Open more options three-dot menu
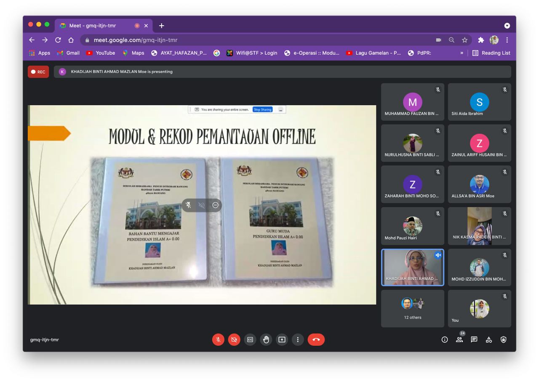Viewport: 539px width, 382px height. pyautogui.click(x=298, y=340)
